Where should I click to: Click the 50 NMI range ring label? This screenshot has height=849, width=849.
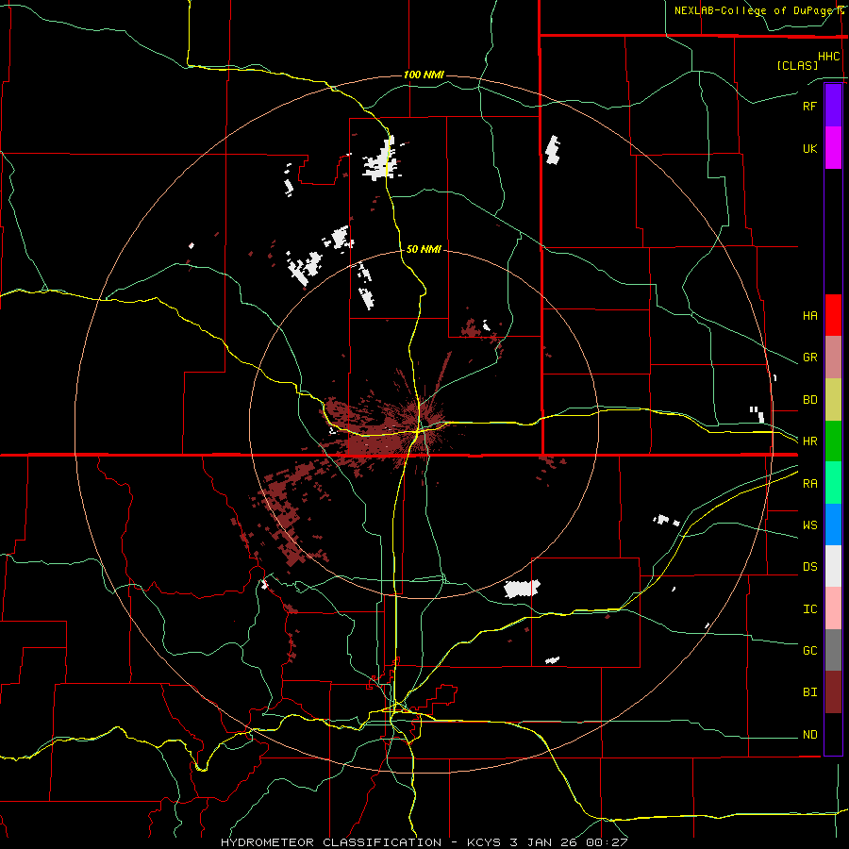coord(424,249)
